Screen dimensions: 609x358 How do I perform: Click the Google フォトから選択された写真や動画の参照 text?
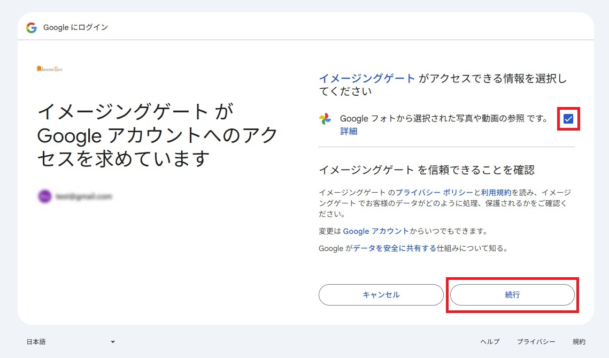444,119
